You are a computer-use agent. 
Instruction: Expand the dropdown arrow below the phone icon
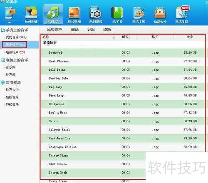[10, 22]
